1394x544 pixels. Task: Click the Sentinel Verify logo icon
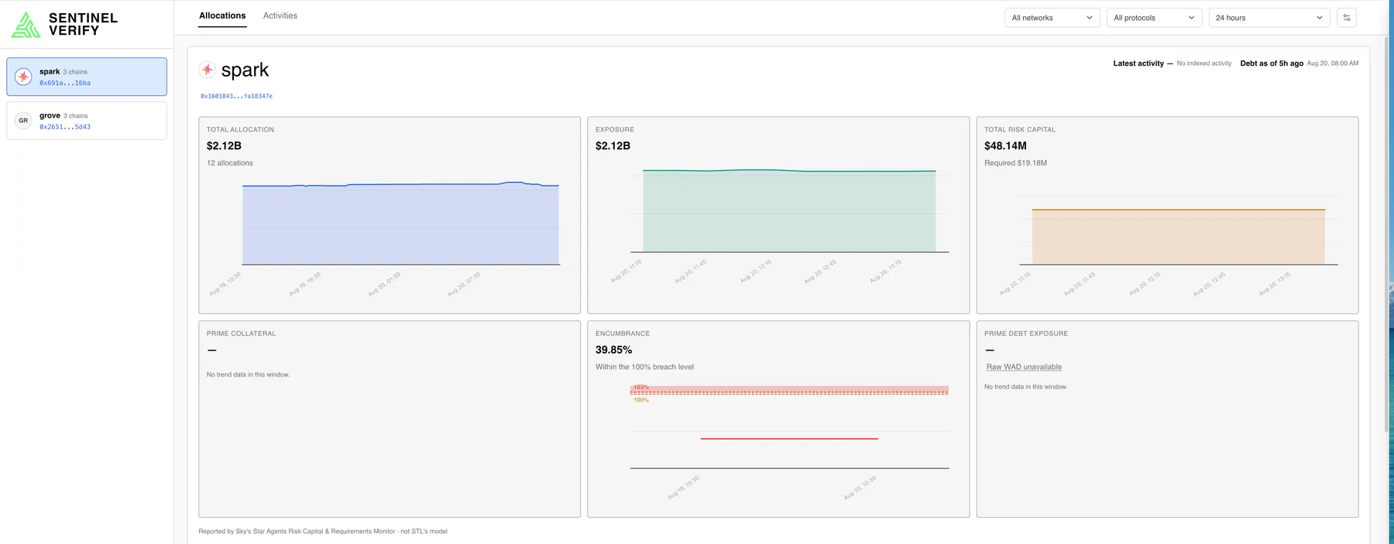26,25
